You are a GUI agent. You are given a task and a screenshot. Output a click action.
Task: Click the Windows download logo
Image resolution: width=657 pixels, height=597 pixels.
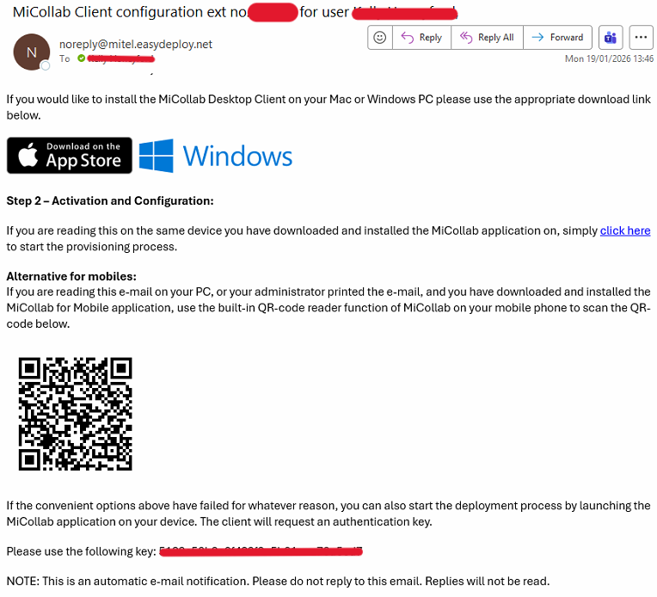[x=216, y=156]
